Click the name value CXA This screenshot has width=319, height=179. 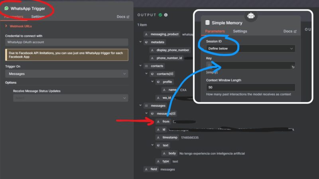(183, 90)
